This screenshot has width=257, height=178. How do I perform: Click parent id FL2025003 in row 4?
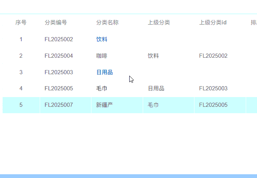pos(213,88)
